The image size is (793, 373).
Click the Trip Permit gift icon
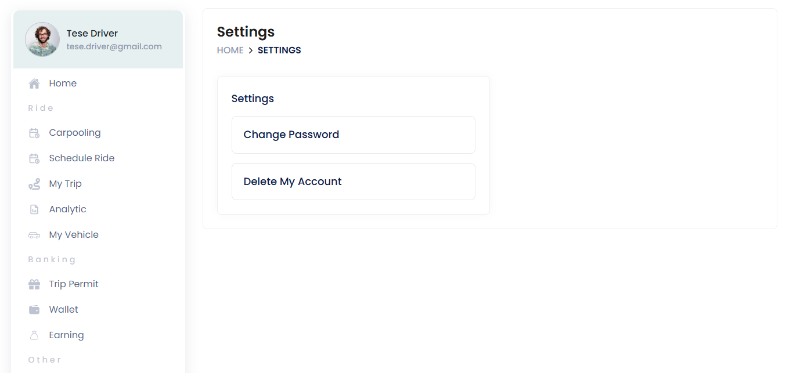tap(34, 284)
